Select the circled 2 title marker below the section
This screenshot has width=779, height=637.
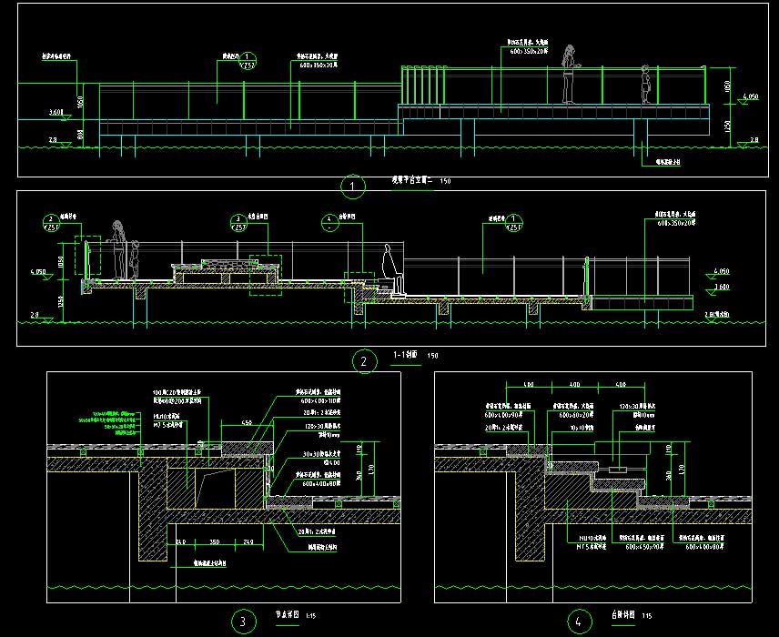[364, 361]
